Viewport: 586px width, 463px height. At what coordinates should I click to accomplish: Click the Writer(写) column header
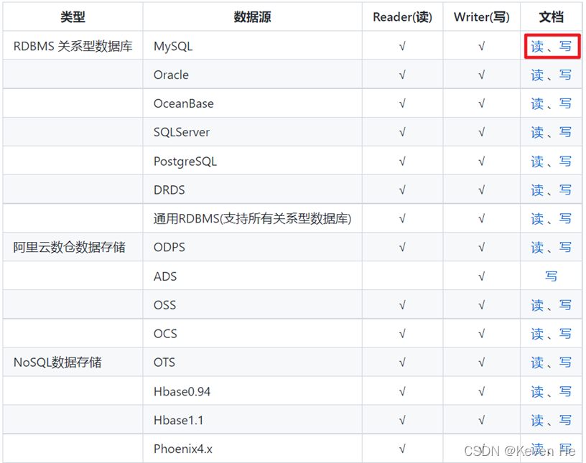pyautogui.click(x=482, y=17)
